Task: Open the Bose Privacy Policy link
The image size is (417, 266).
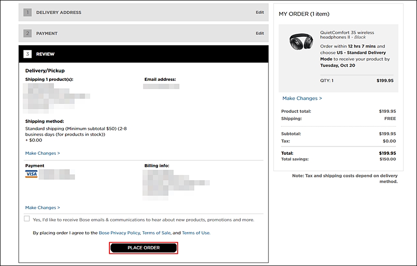Action: click(x=119, y=233)
